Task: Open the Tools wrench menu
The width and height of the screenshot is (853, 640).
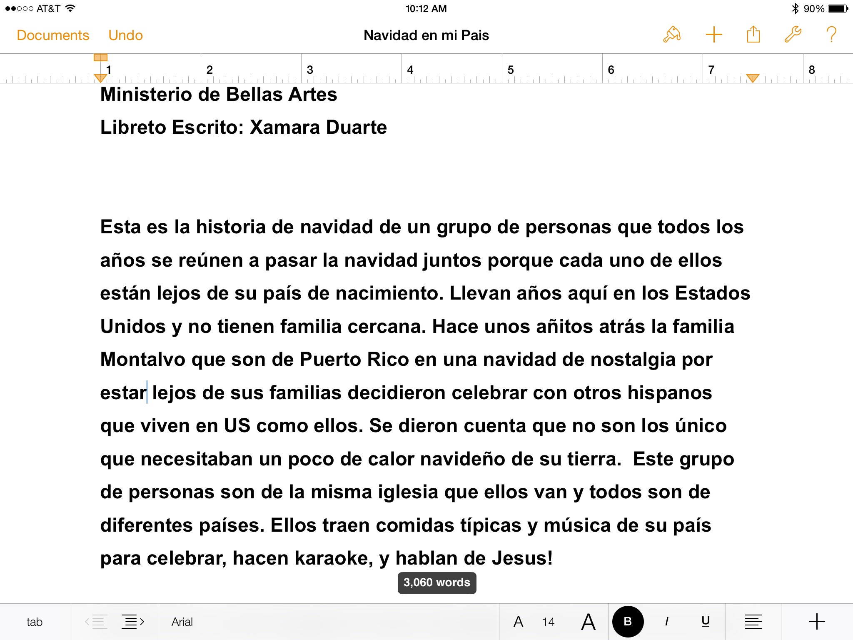Action: click(x=793, y=35)
